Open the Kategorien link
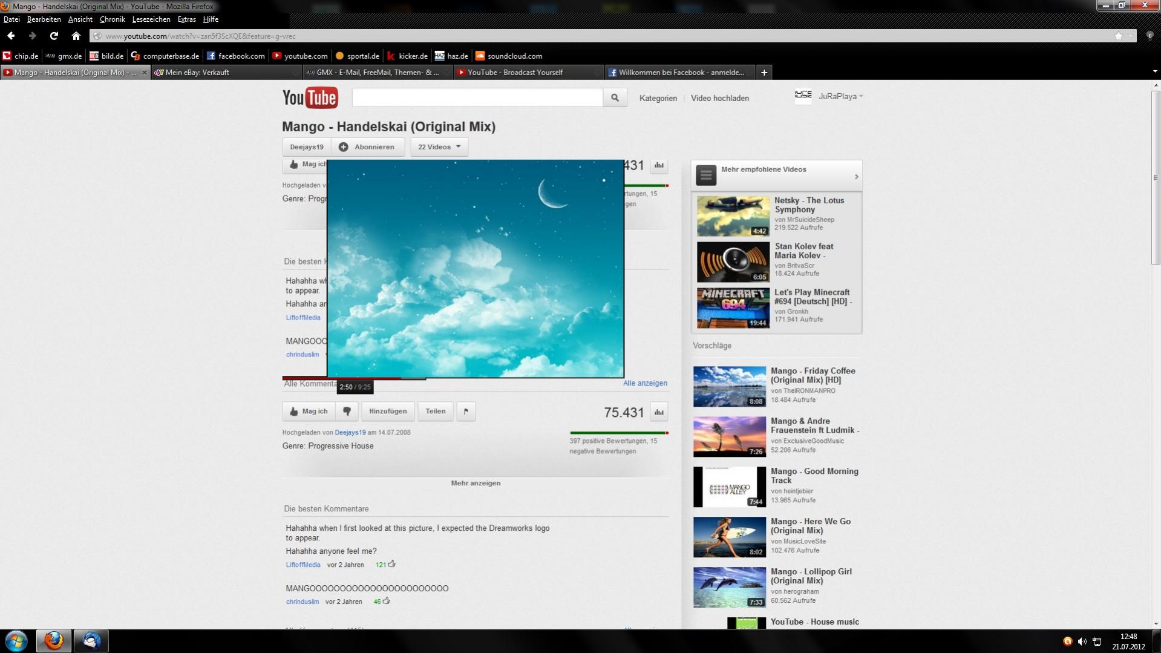 [658, 98]
